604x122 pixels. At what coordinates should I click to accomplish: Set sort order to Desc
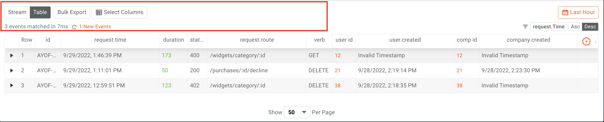590,27
